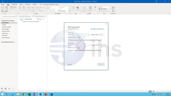Open File Explorer from the taskbar
Viewport: 171px width, 96px height.
click(x=18, y=94)
